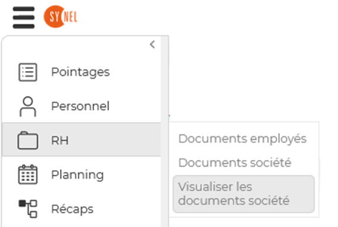Viewport: 338px width, 227px height.
Task: Collapse the sidebar with the chevron arrow
Action: click(153, 44)
